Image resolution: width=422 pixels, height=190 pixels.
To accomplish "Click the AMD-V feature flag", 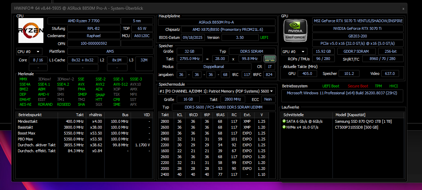I will (43, 94).
